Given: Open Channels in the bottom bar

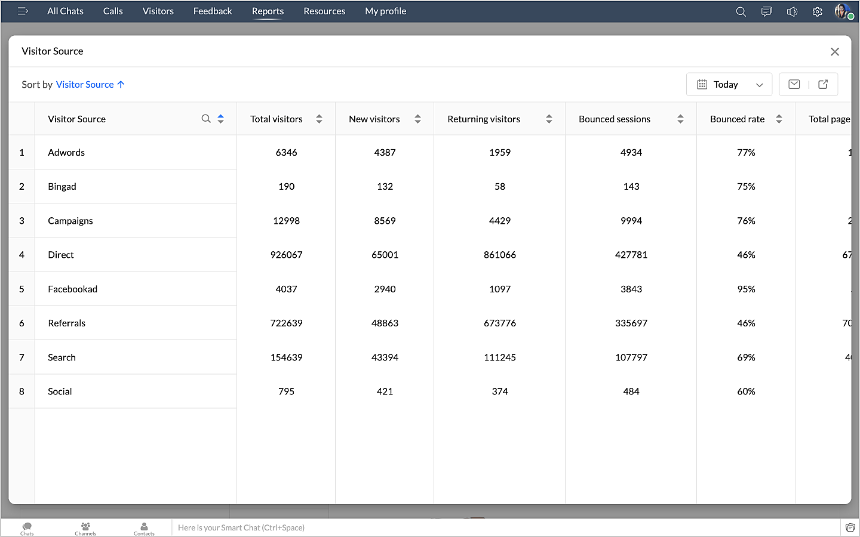Looking at the screenshot, I should [x=85, y=528].
